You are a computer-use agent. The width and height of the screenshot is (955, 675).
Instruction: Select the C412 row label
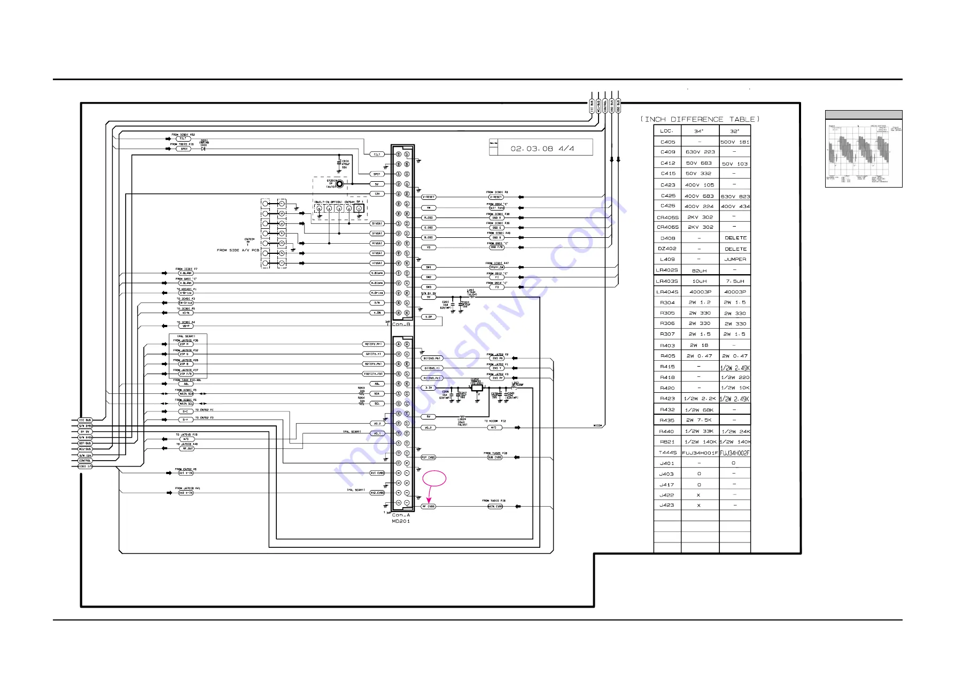(x=667, y=163)
